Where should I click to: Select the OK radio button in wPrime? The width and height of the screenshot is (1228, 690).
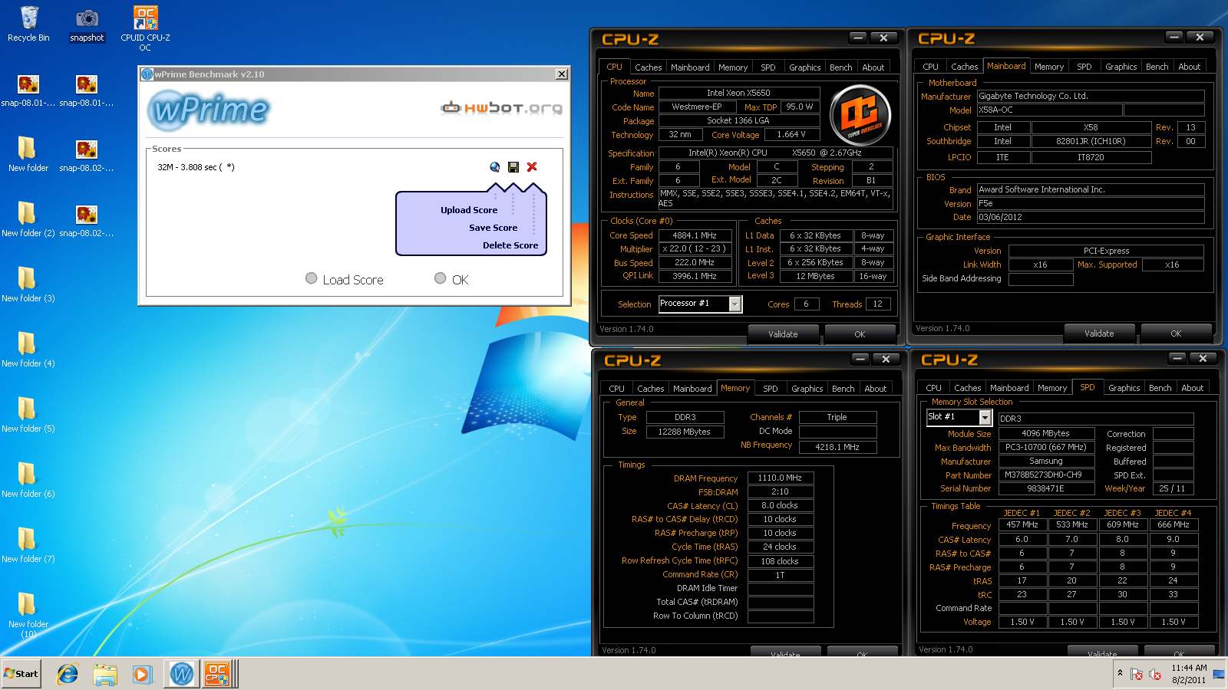(x=440, y=278)
